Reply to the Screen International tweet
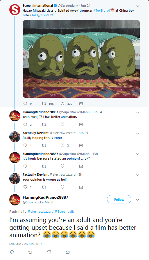The height and width of the screenshot is (260, 149). coord(25,104)
